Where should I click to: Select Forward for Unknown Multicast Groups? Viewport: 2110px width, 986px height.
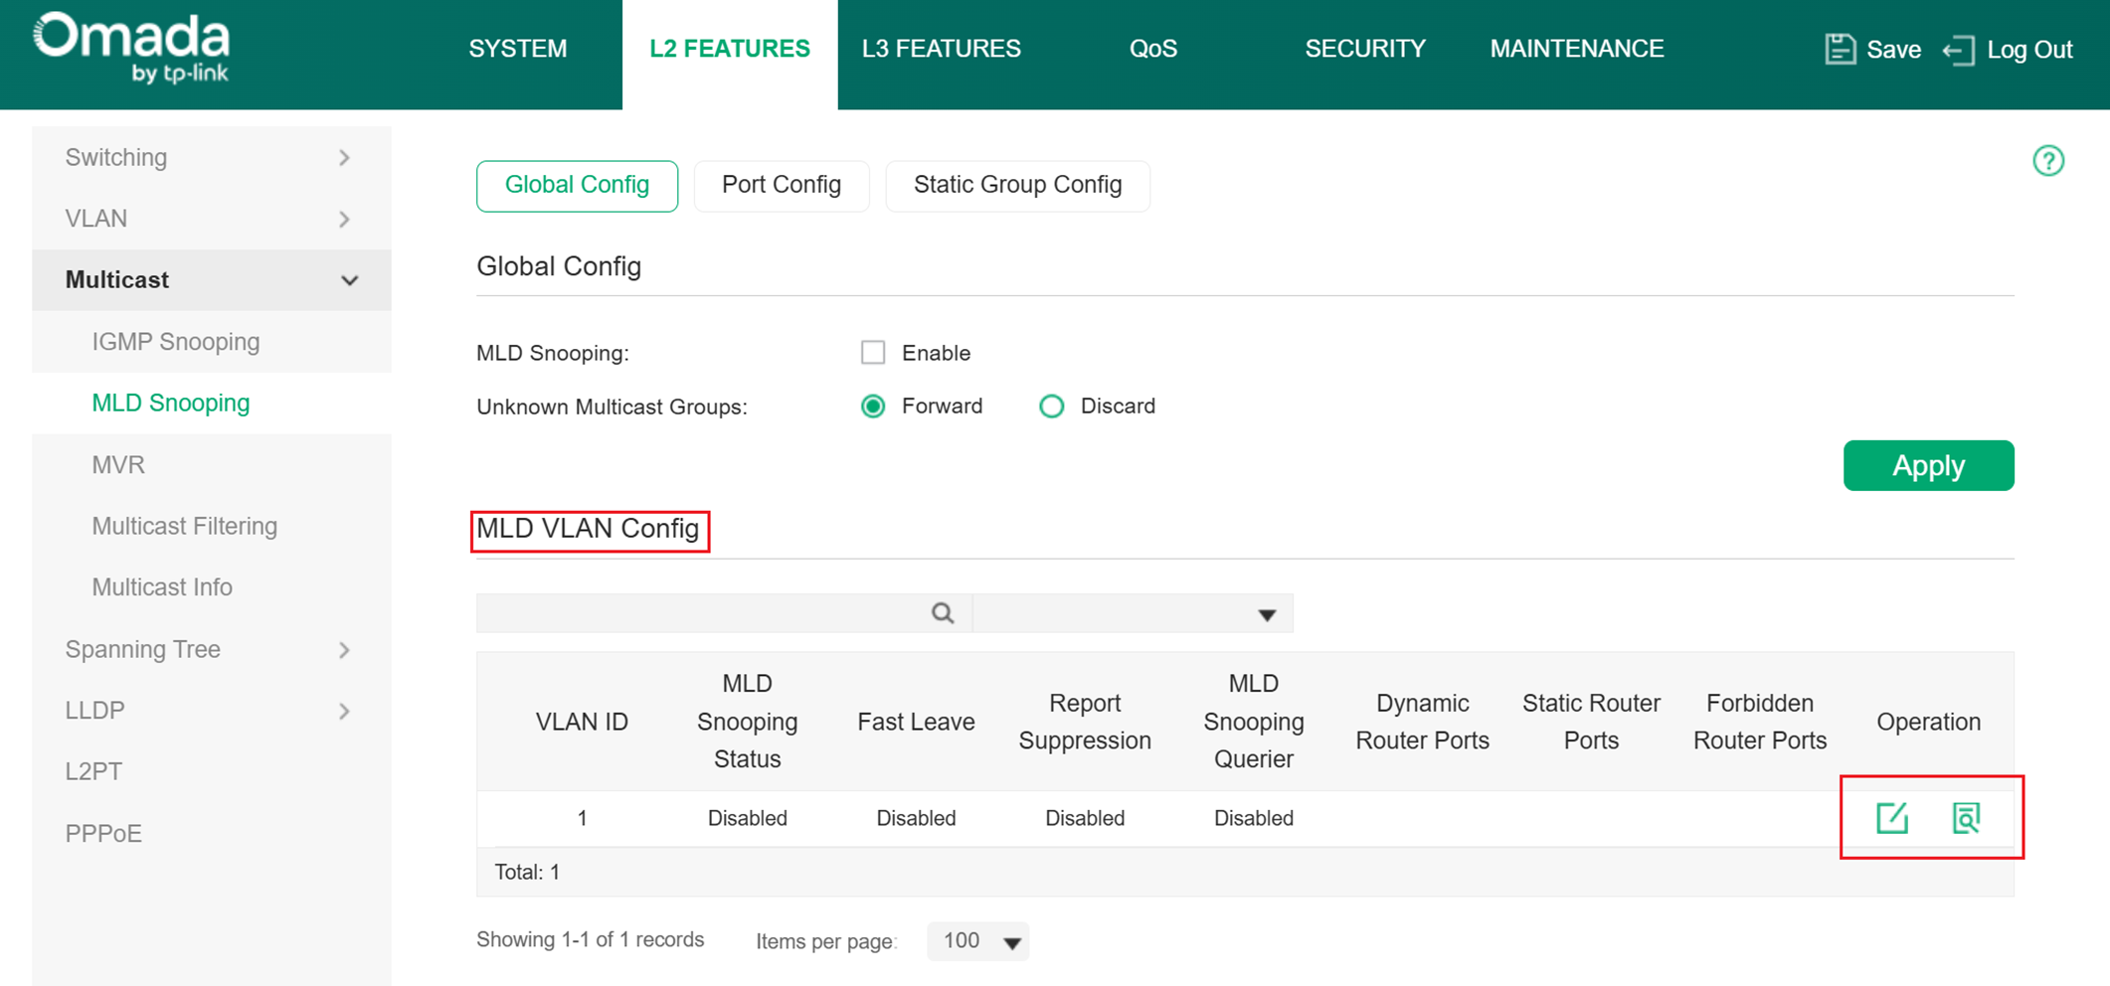click(x=872, y=406)
